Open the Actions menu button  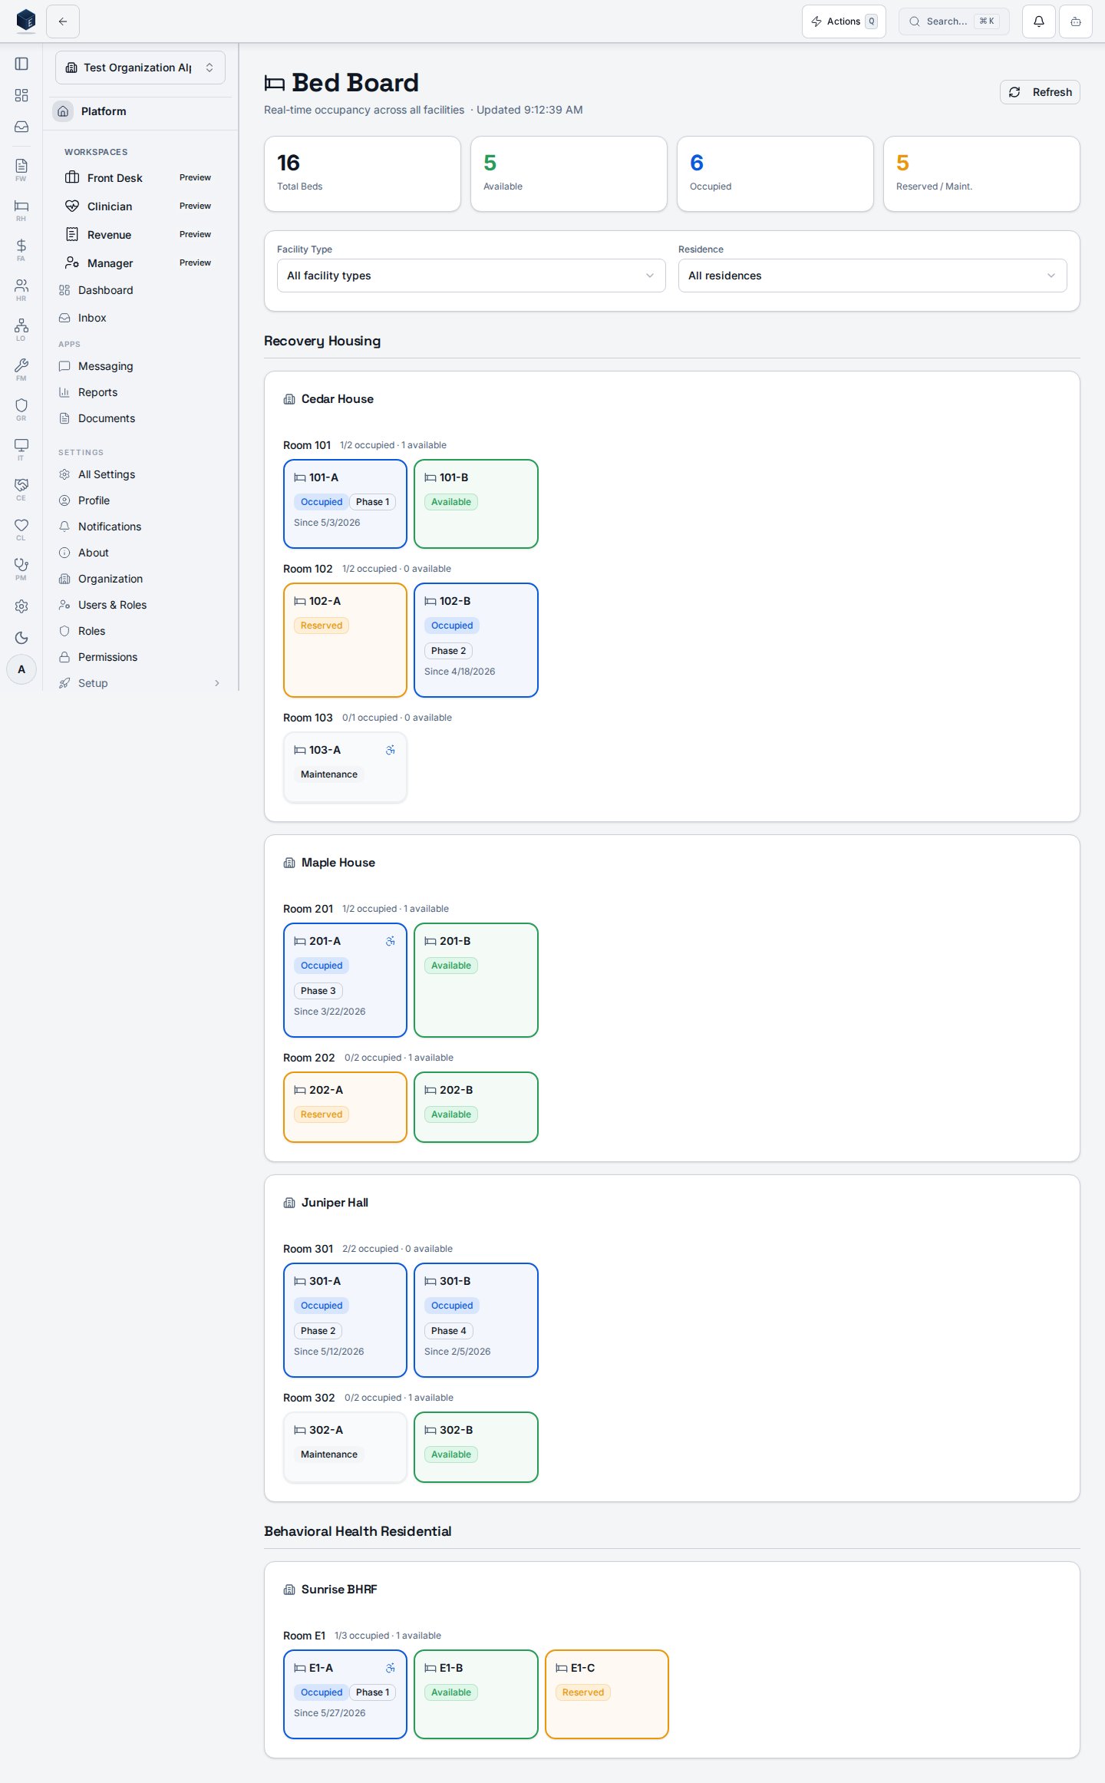[844, 21]
